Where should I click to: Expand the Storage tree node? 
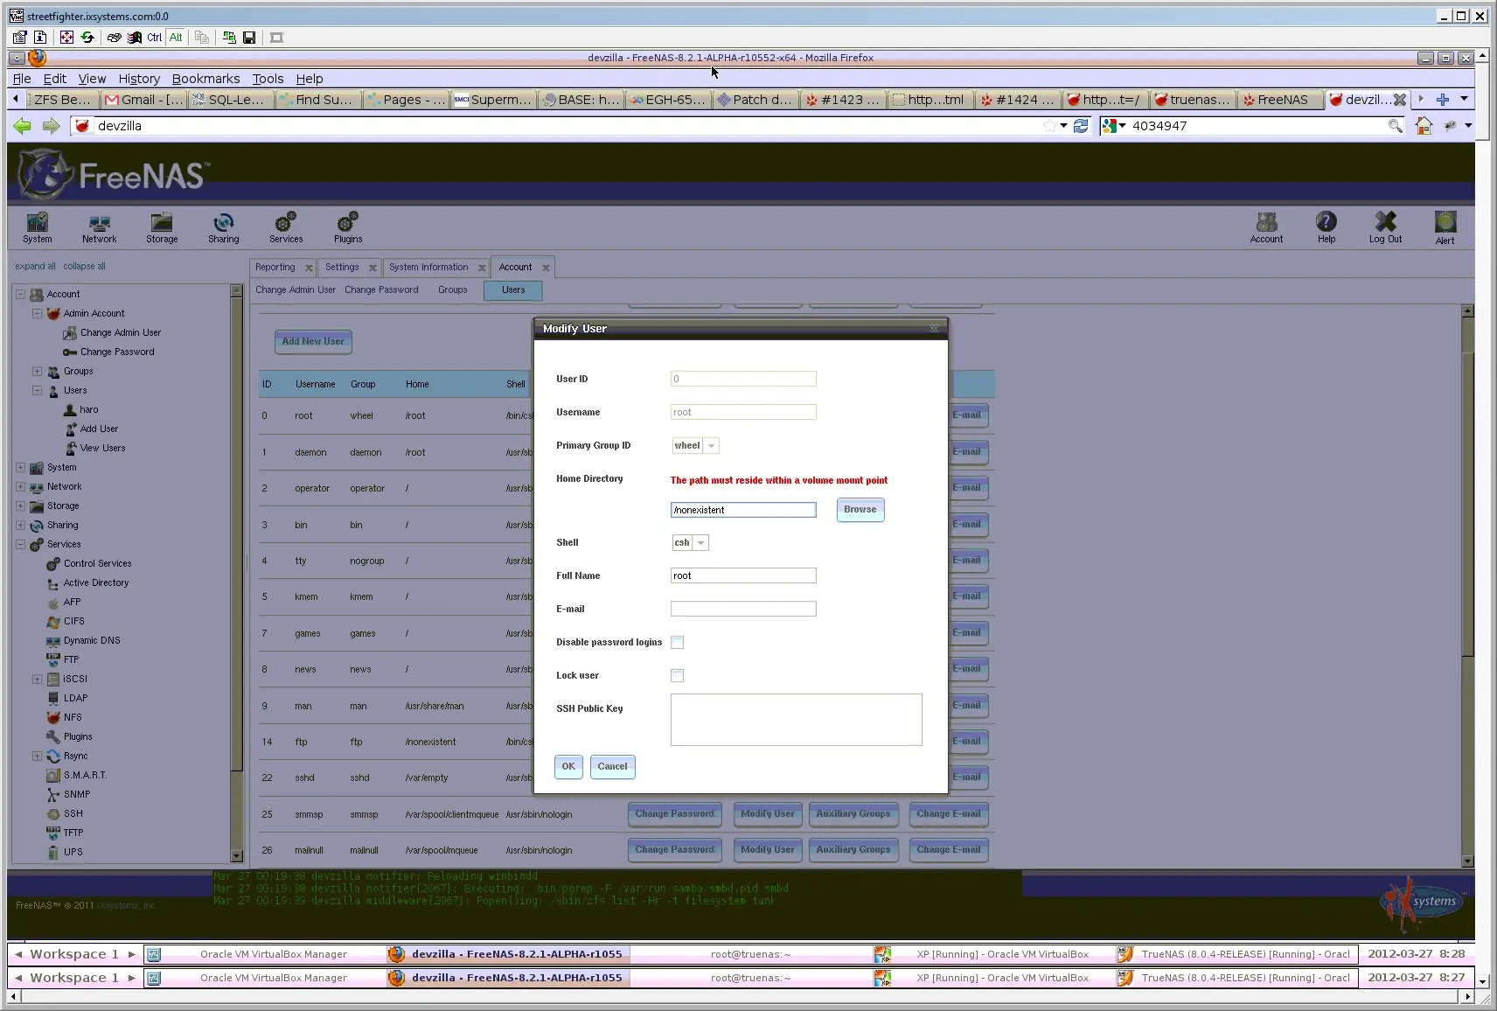[20, 505]
